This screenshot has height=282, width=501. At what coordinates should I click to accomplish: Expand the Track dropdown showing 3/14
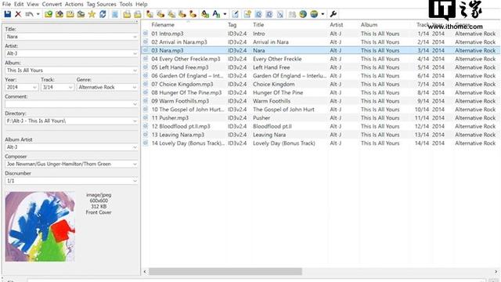pos(70,87)
